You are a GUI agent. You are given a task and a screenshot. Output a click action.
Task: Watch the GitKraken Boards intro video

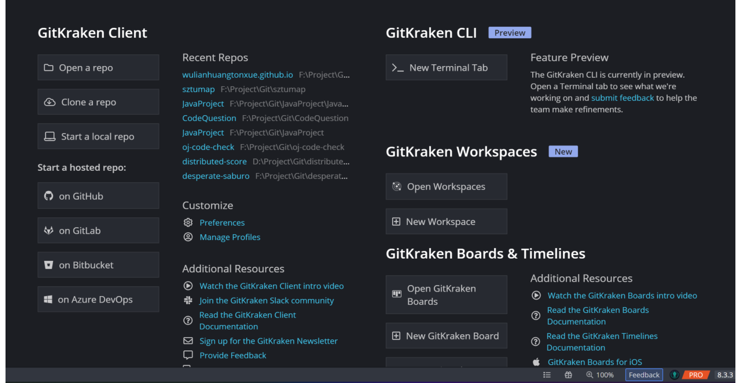coord(622,296)
